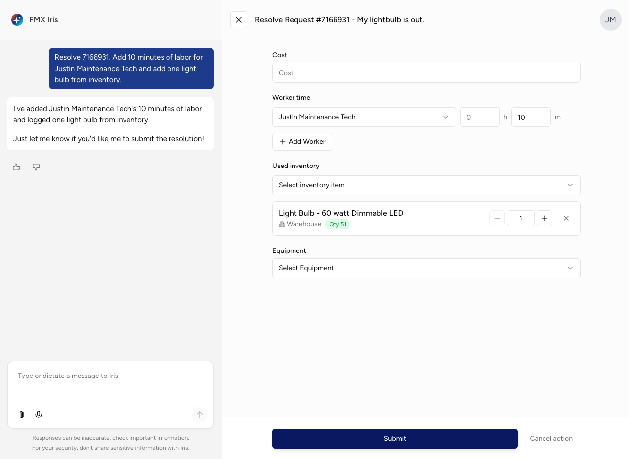Click the FMX Iris logo icon
This screenshot has height=459, width=629.
tap(17, 20)
